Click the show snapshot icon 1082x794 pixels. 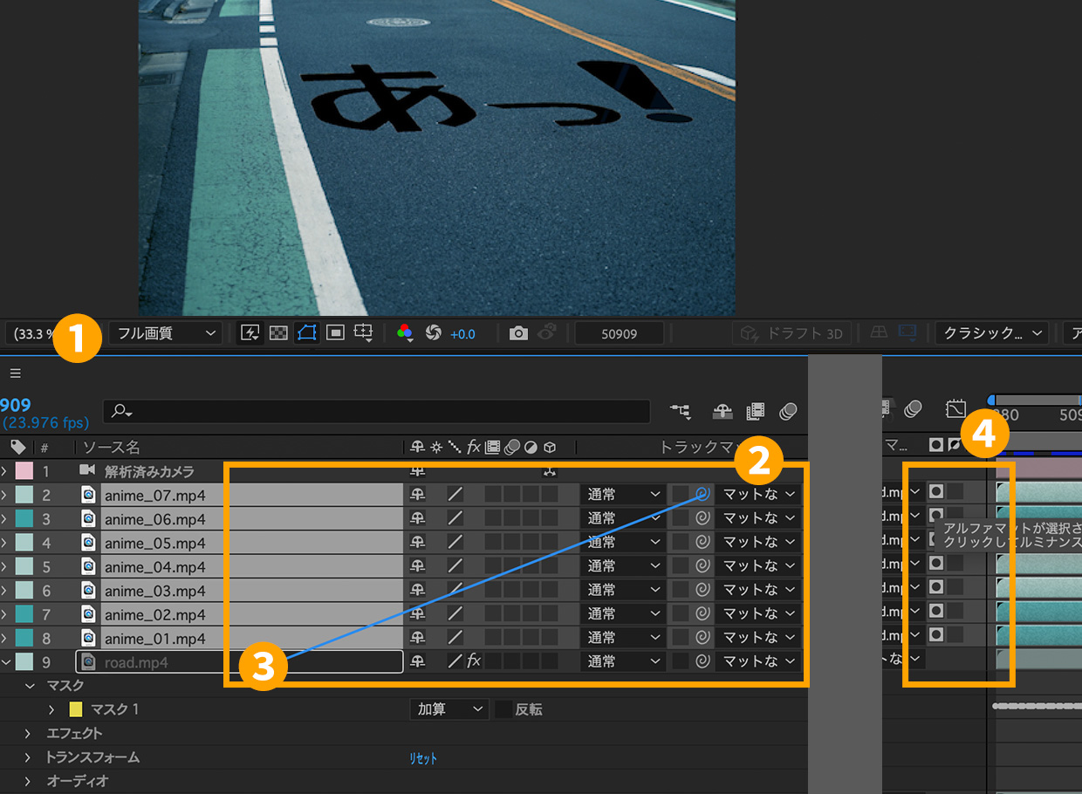(x=547, y=332)
